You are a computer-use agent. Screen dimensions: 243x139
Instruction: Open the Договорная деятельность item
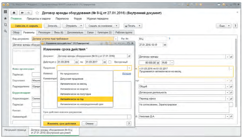[x=231, y=93]
